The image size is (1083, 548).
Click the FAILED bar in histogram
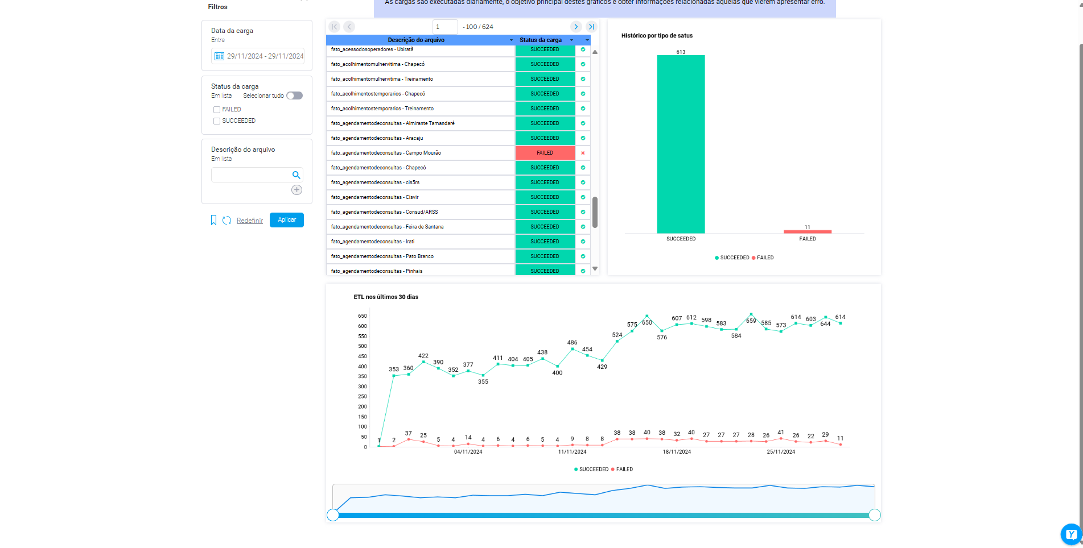(808, 232)
